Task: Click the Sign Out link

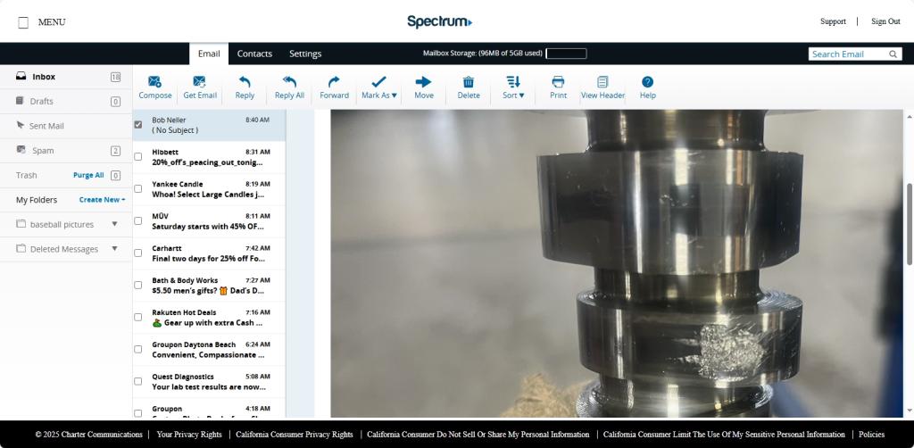Action: (x=885, y=21)
